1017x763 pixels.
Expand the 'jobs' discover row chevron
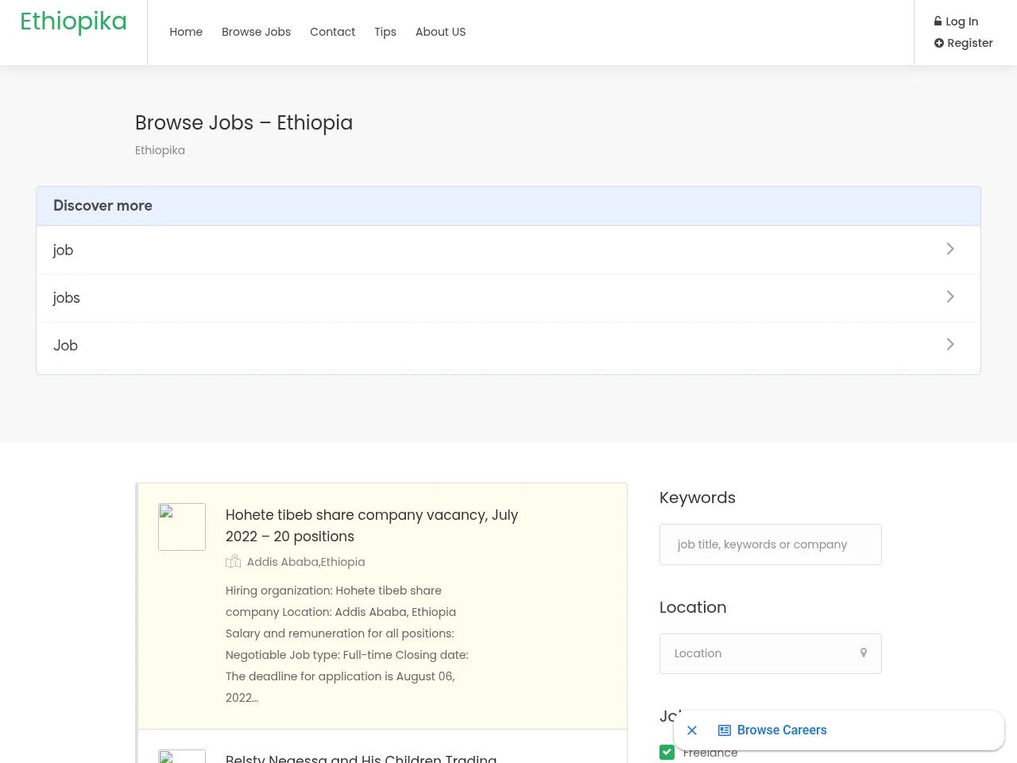click(950, 296)
